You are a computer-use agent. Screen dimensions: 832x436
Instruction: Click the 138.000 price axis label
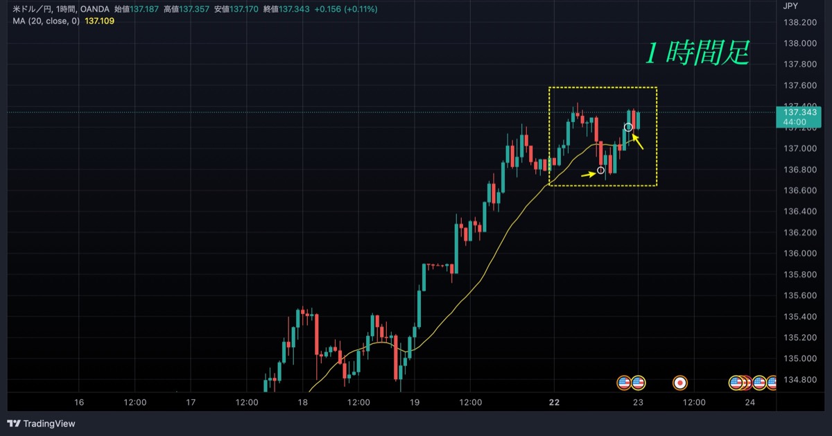point(799,43)
